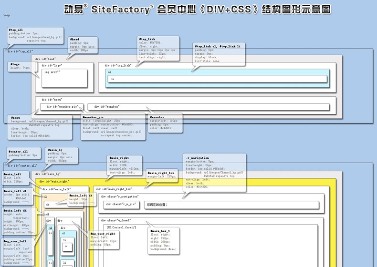Image resolution: width=377 pixels, height=267 pixels.
Task: Click the div id="main_right_box" label
Action: point(114,189)
